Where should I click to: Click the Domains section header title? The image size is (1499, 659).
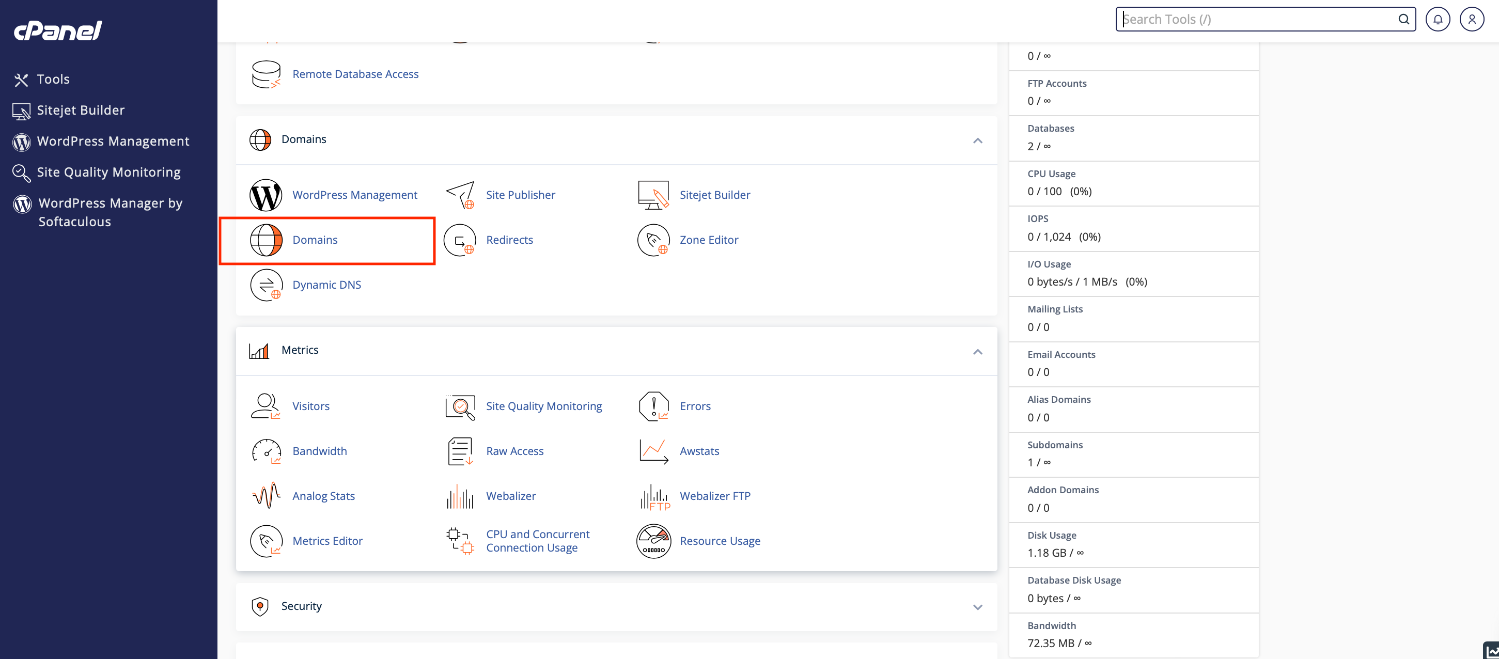click(304, 139)
